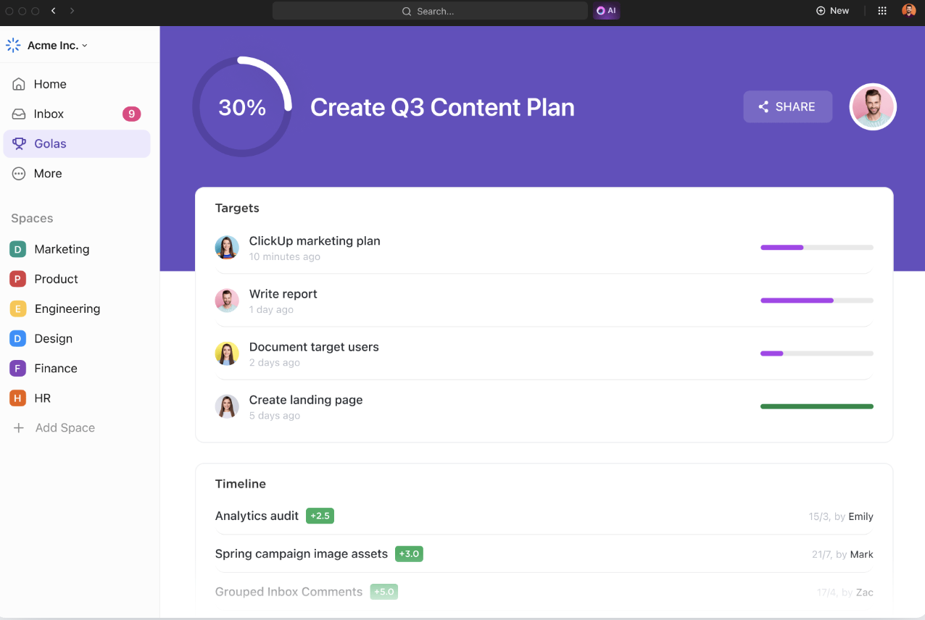This screenshot has height=620, width=925.
Task: Click the Golas trophy icon
Action: tap(20, 143)
